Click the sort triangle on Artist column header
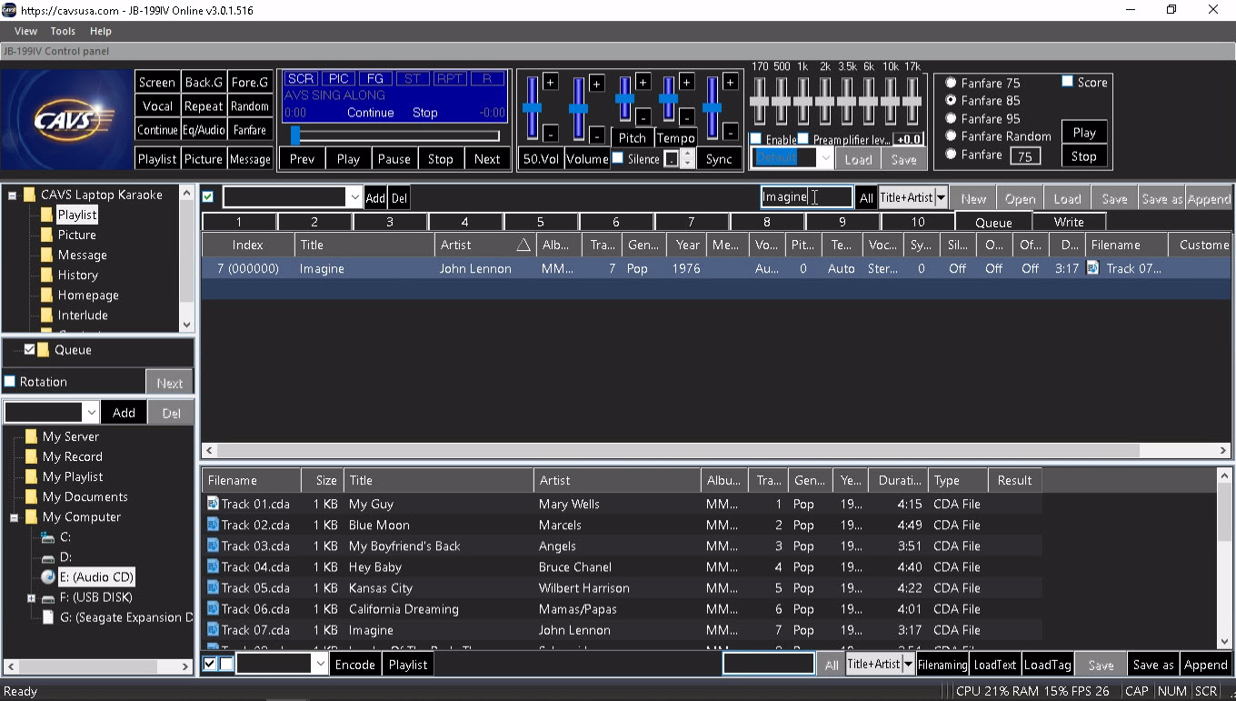1236x701 pixels. (523, 245)
